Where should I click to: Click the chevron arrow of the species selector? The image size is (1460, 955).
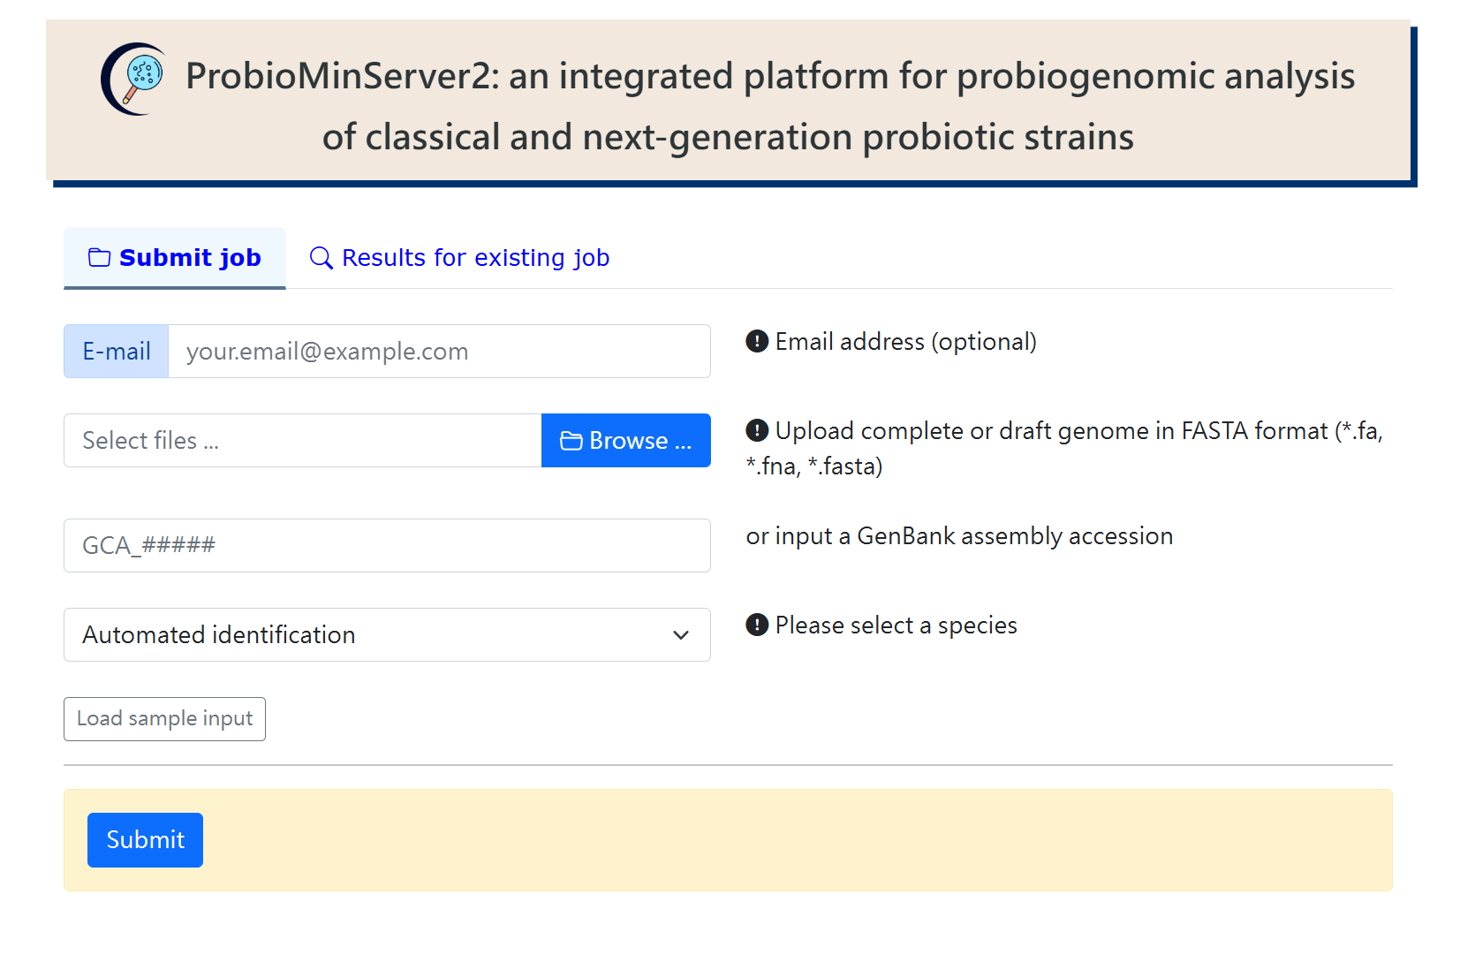coord(680,635)
